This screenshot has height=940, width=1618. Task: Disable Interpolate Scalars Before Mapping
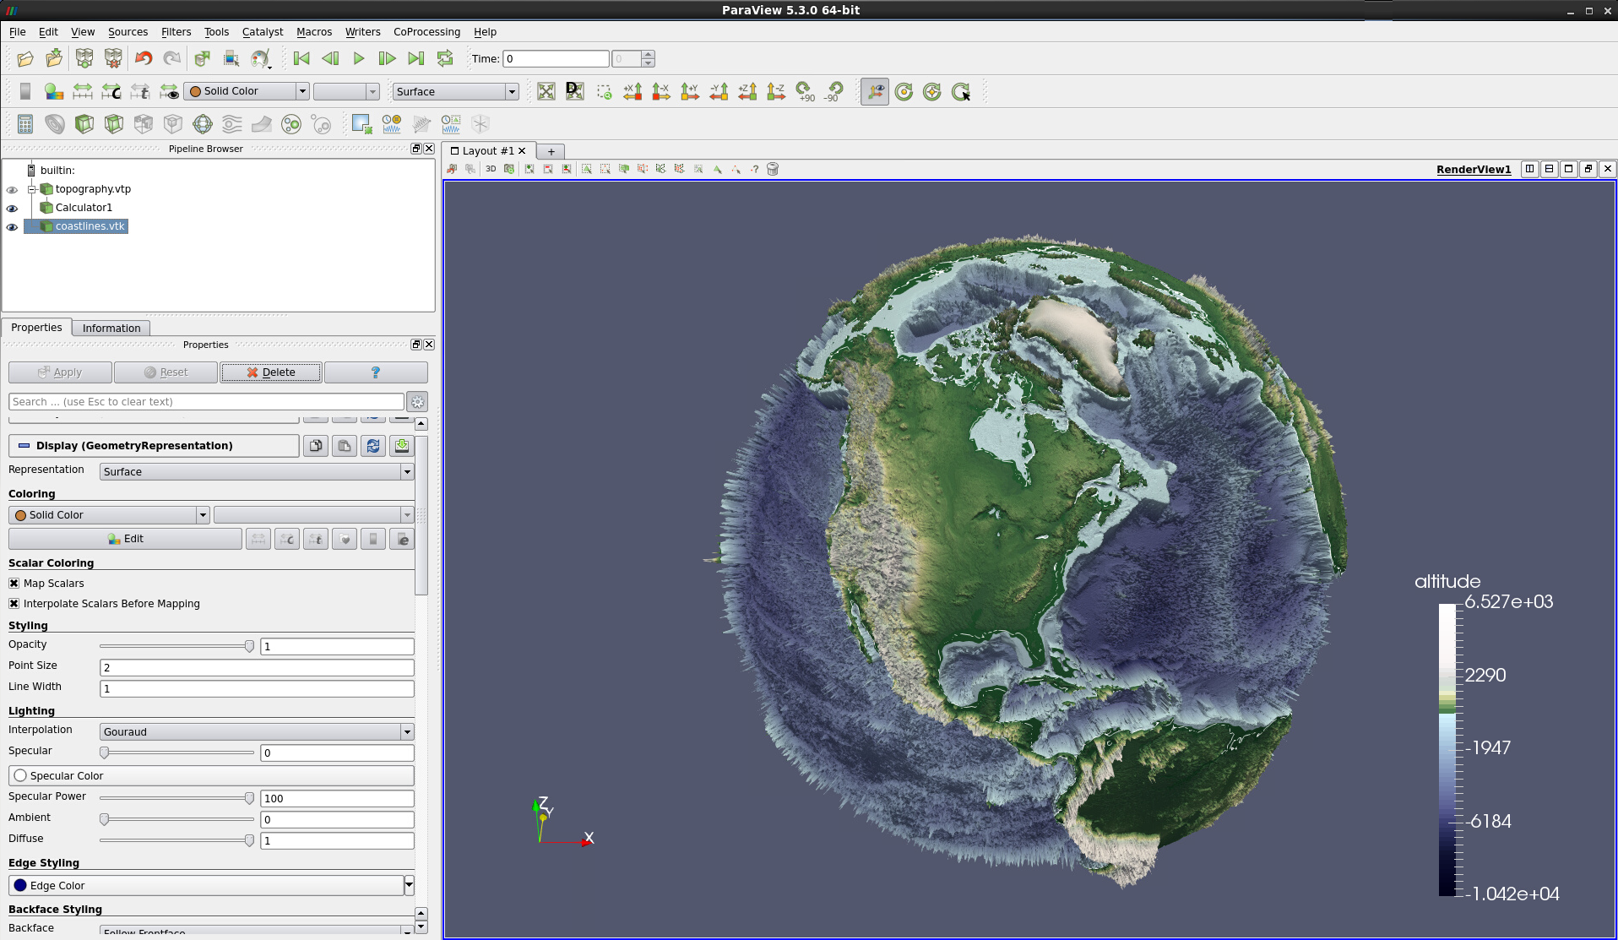[14, 604]
